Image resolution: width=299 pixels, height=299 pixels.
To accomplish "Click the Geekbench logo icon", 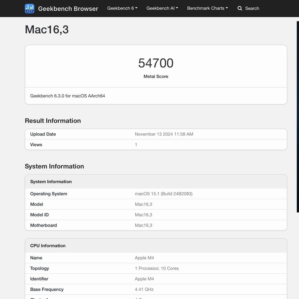I will pos(30,9).
